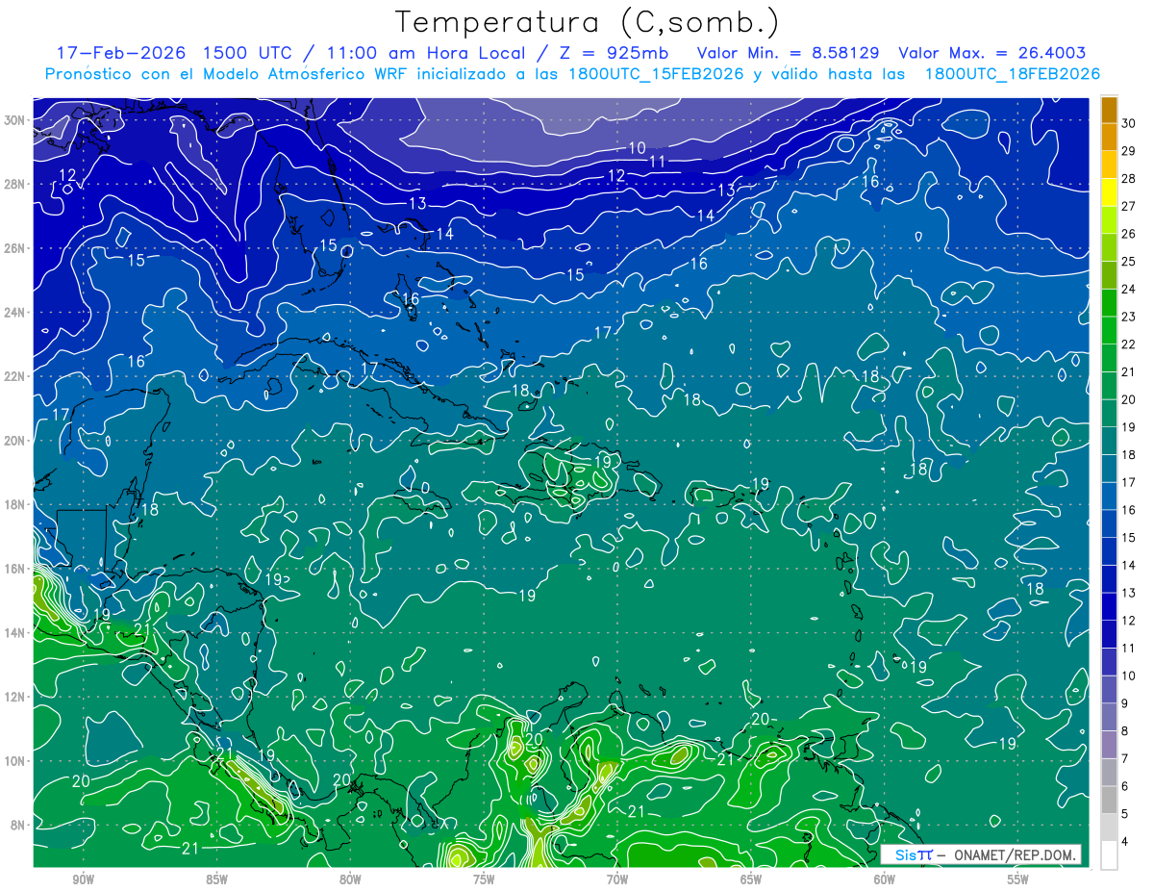Click the '11' contour label on the map
Viewport: 1154px width, 892px height.
click(658, 162)
